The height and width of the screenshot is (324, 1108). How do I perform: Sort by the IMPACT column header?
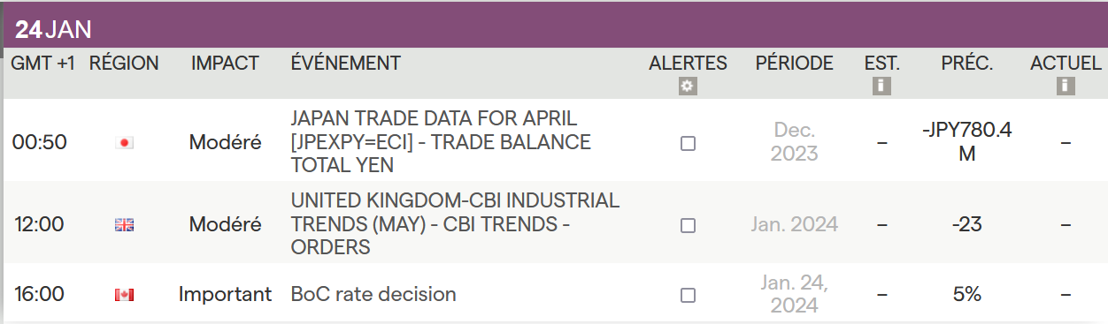(225, 63)
